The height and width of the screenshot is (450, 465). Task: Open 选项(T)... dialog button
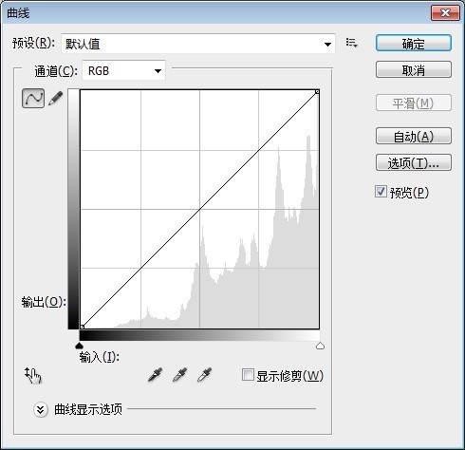(414, 162)
